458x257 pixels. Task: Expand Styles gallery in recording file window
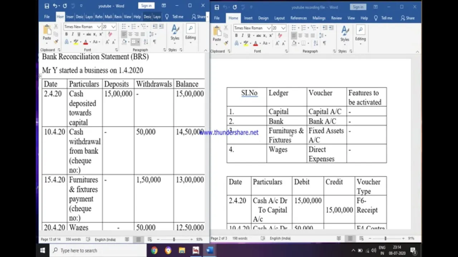[345, 35]
